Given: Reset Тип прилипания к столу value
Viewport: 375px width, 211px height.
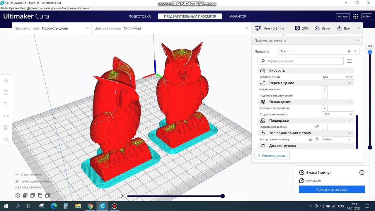Looking at the screenshot, I should 317,139.
